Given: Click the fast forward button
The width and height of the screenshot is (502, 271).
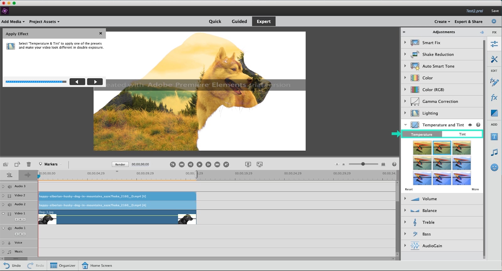Looking at the screenshot, I should click(x=217, y=164).
